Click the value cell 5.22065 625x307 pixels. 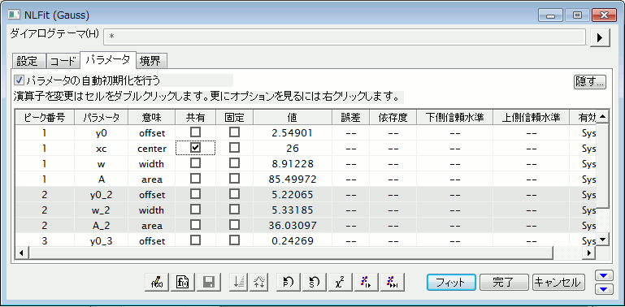point(293,195)
